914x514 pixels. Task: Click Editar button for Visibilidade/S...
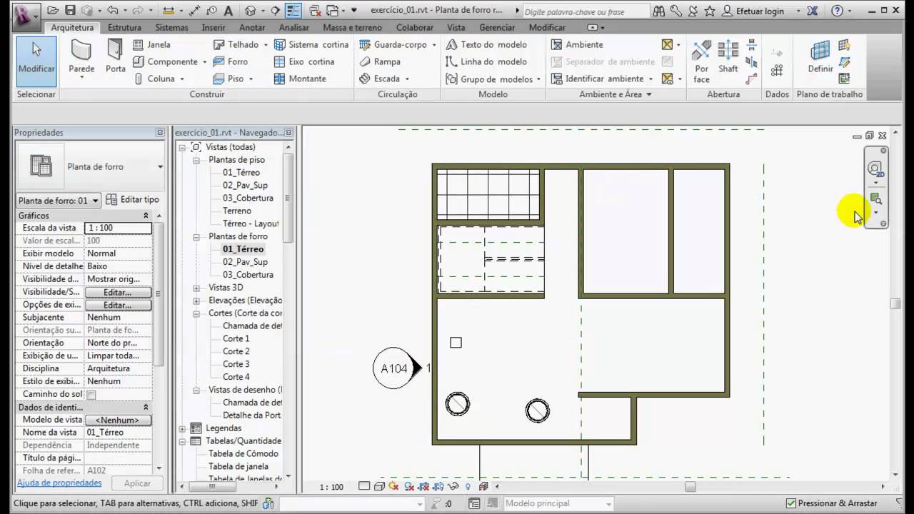(118, 292)
